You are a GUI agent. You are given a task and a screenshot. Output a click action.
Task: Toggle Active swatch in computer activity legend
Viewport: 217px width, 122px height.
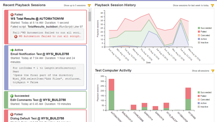point(199,103)
